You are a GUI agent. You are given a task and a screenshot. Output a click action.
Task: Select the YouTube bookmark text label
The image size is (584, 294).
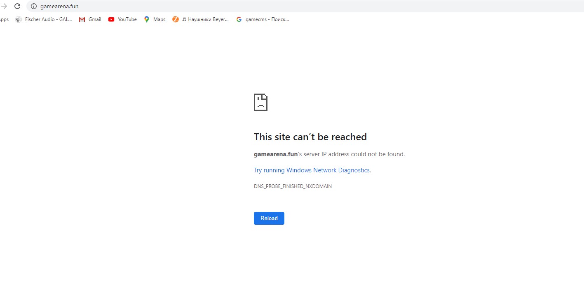point(127,19)
